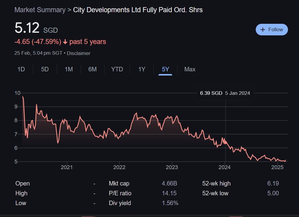299x217 pixels.
Task: Click the Mkt cap label
Action: pyautogui.click(x=119, y=183)
